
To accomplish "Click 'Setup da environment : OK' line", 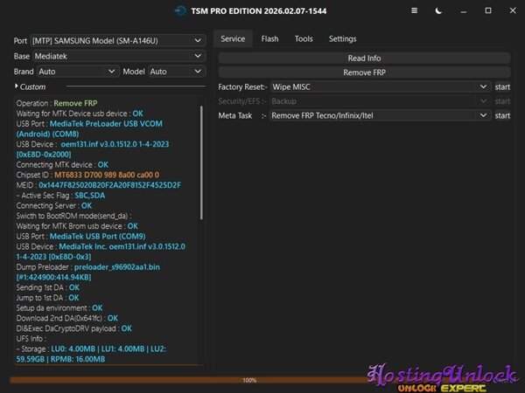I will 59,308.
